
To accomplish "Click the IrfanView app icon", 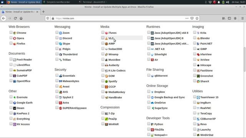I will coord(198,54).
